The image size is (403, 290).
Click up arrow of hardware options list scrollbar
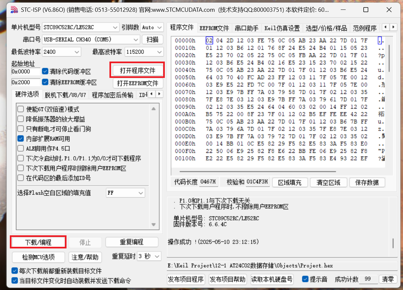pyautogui.click(x=153, y=109)
